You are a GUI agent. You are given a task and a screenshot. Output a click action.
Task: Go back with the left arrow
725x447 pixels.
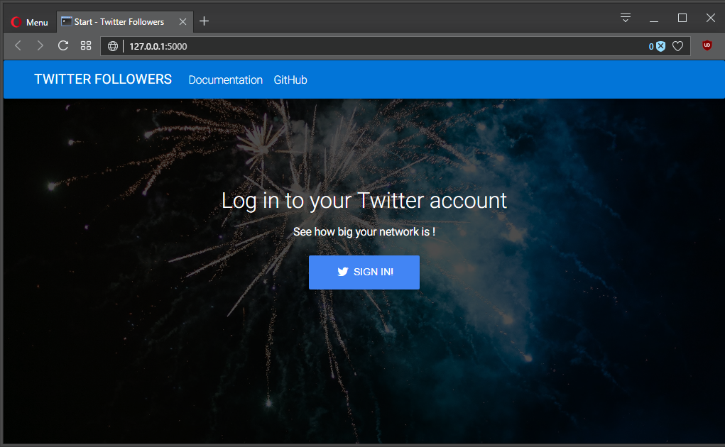[18, 45]
